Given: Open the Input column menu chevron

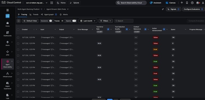Looking at the screenshot, I should tap(55, 30).
